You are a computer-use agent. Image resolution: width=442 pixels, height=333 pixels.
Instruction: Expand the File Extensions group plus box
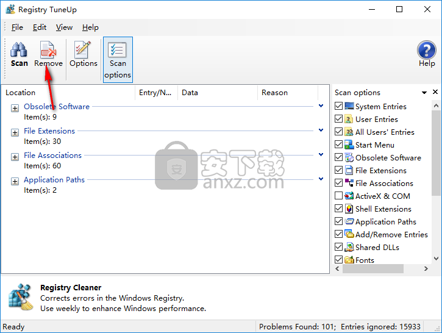click(x=15, y=132)
